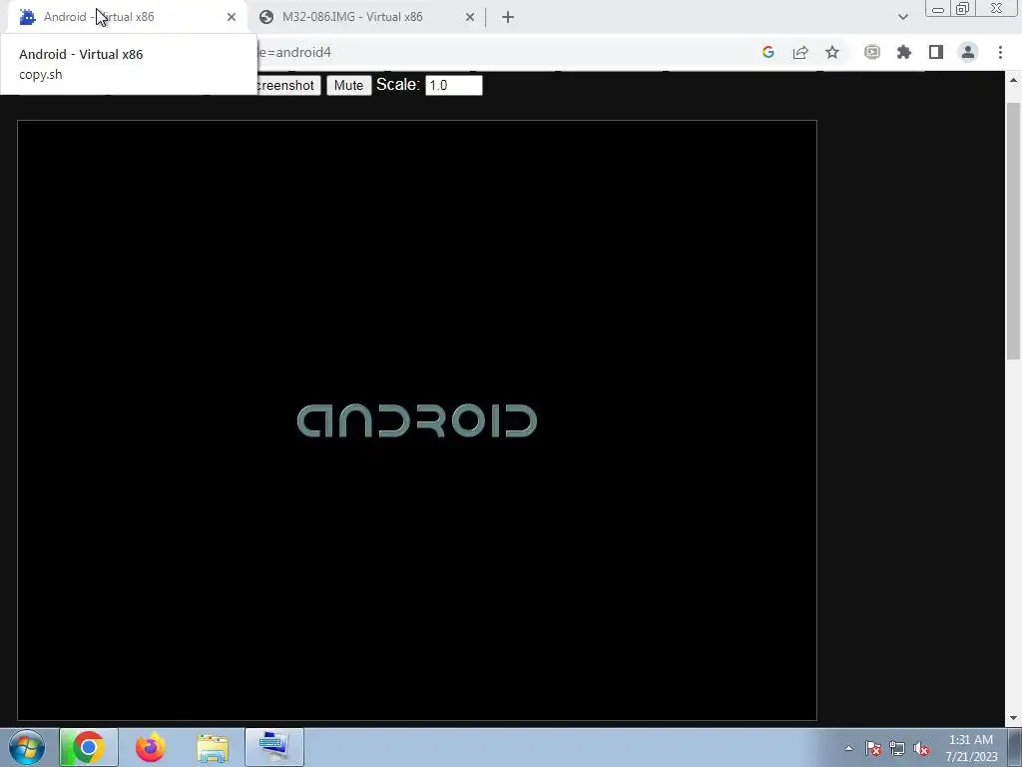Open the Chrome profile avatar
This screenshot has height=767, width=1022.
coord(968,52)
